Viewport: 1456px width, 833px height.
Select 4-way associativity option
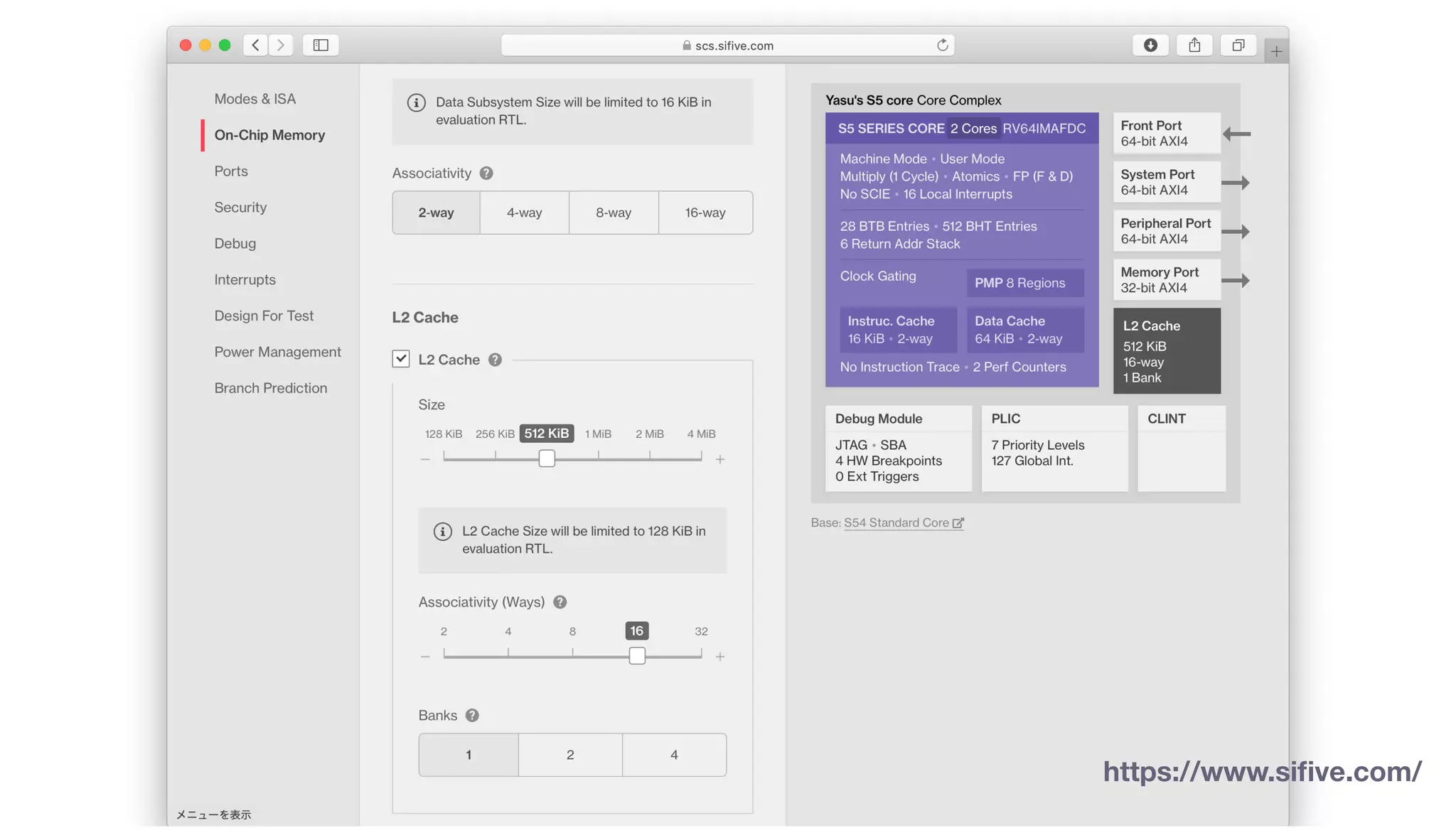[524, 213]
